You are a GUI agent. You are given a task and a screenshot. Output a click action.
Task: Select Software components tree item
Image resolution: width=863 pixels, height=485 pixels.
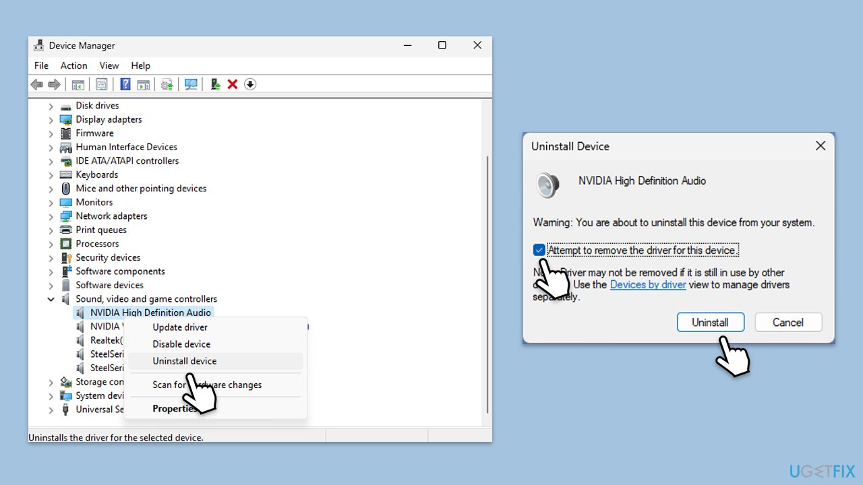point(120,271)
